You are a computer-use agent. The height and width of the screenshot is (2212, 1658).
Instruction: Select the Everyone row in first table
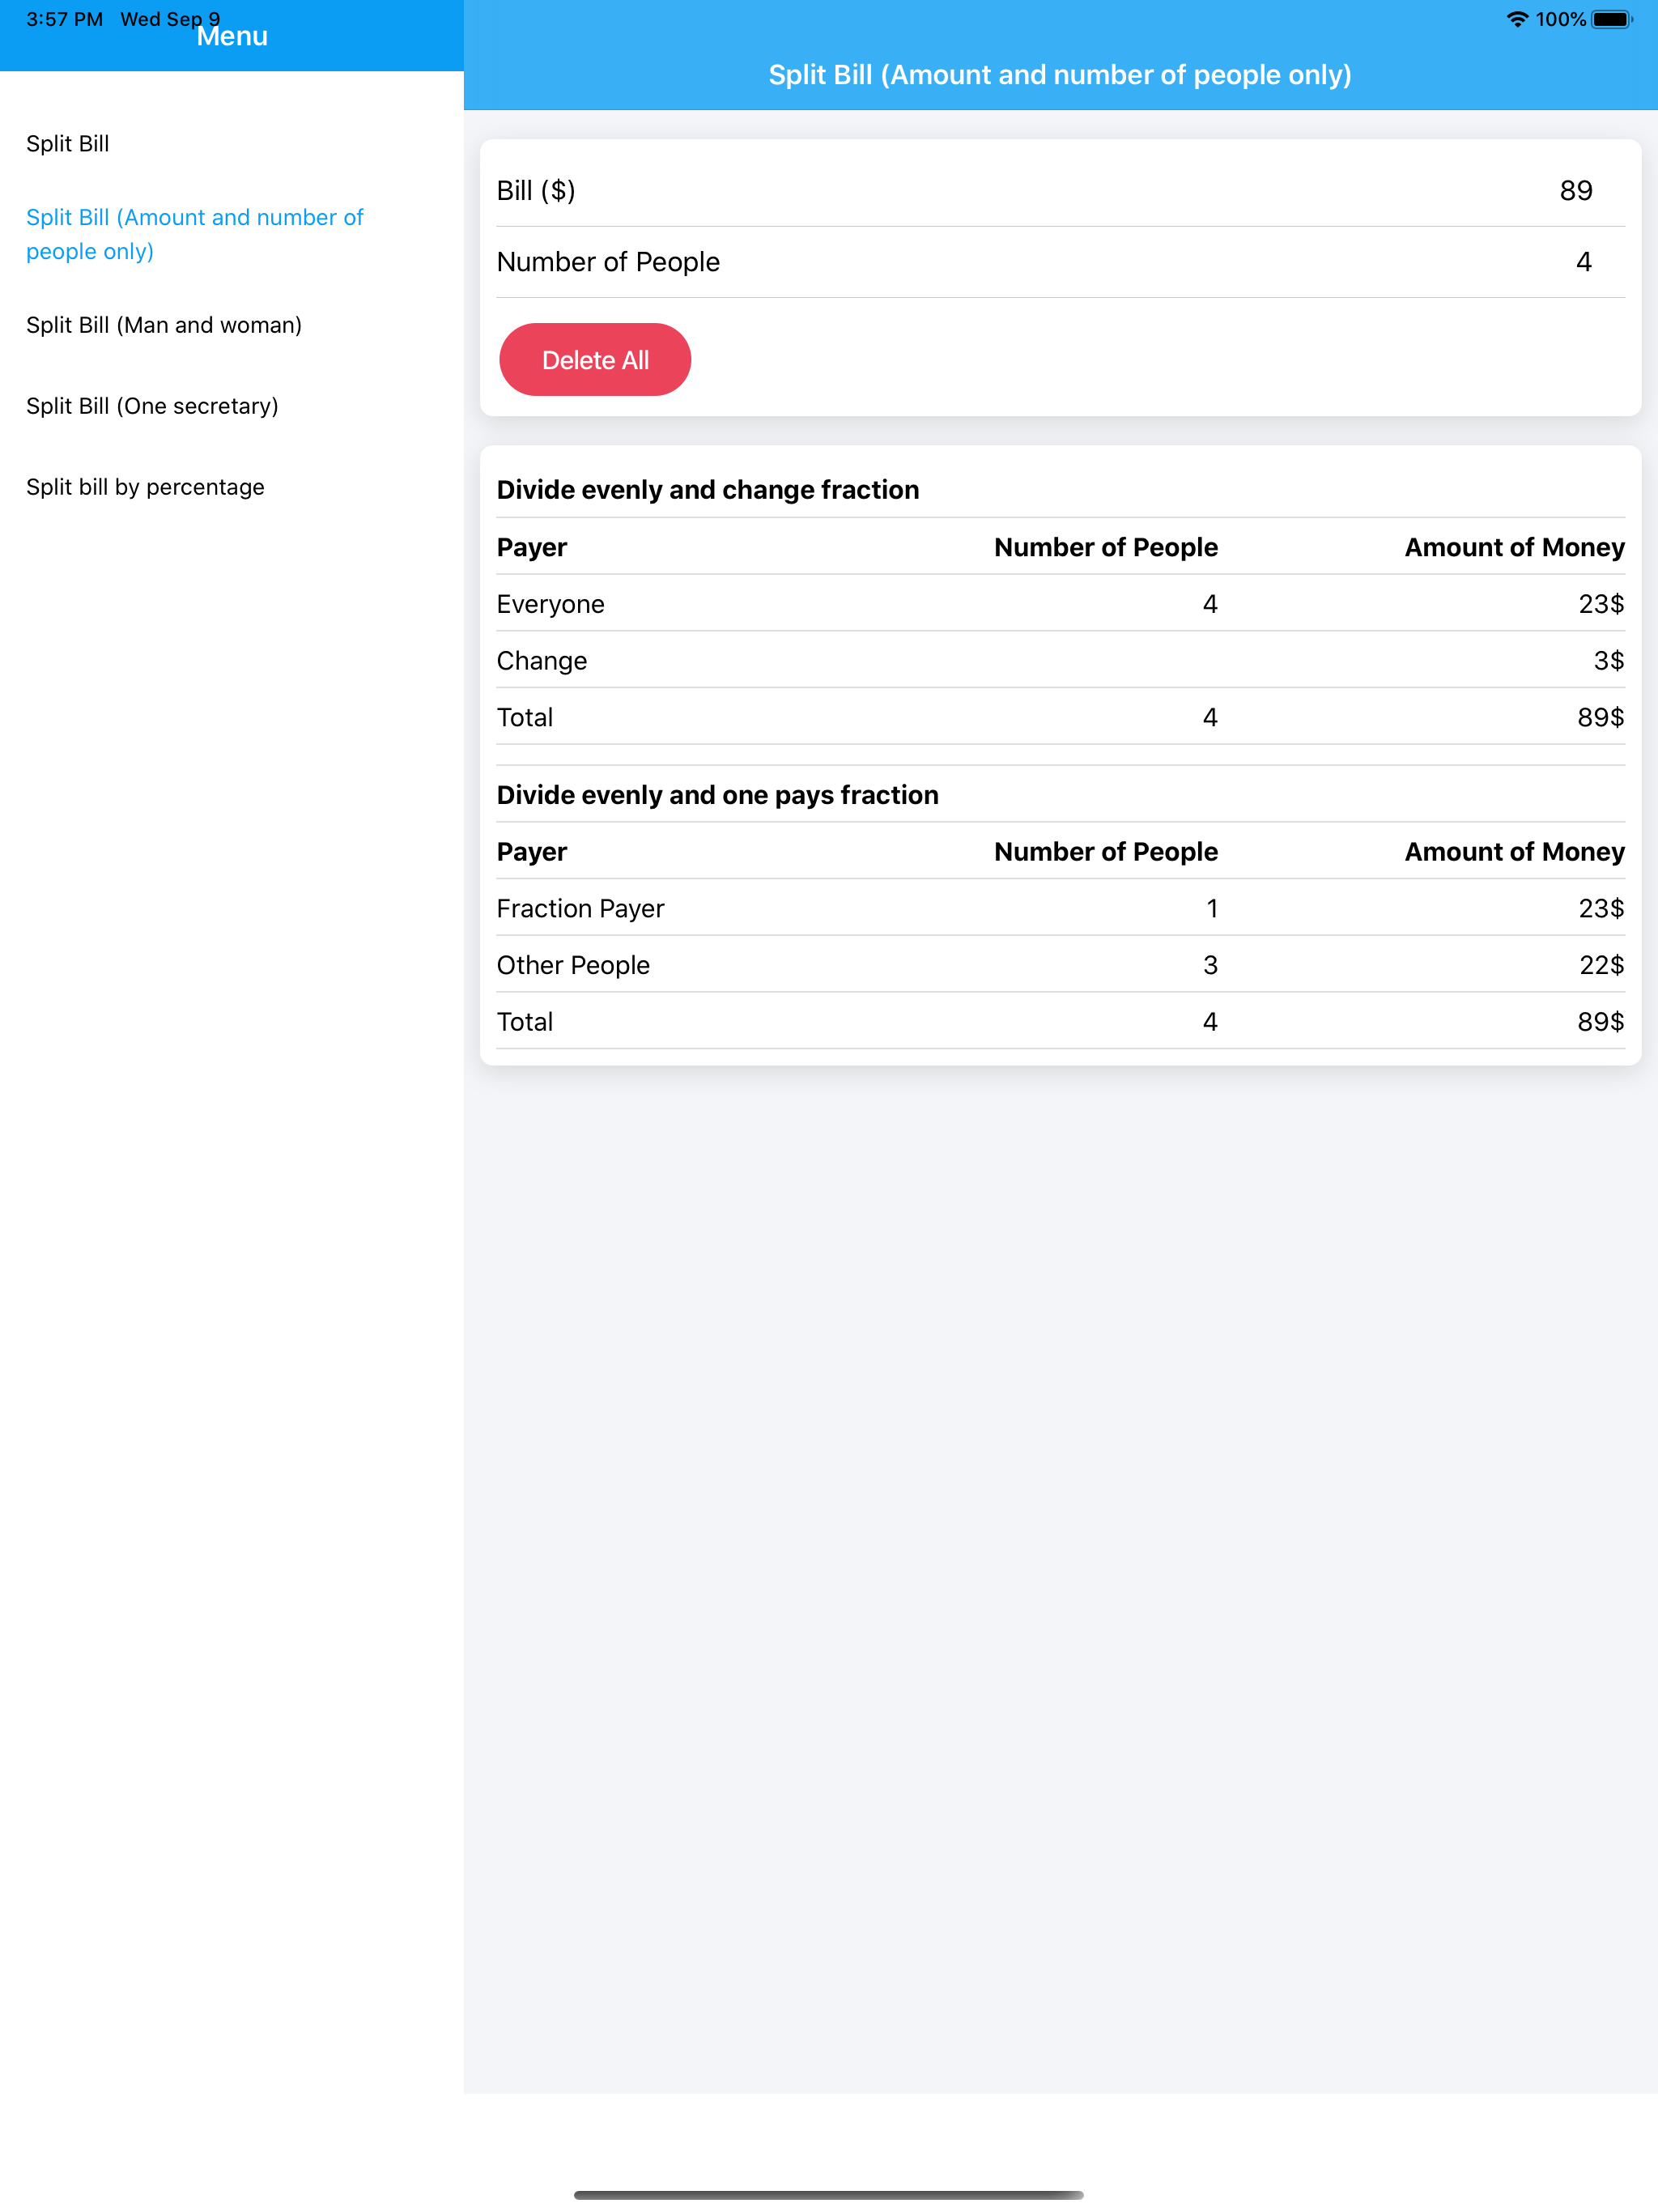click(x=1059, y=604)
